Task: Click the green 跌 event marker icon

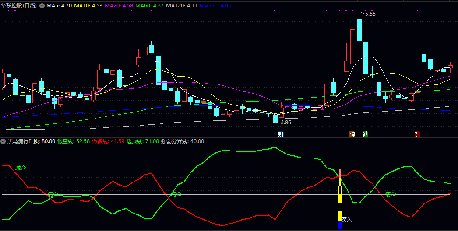Action: (365, 134)
